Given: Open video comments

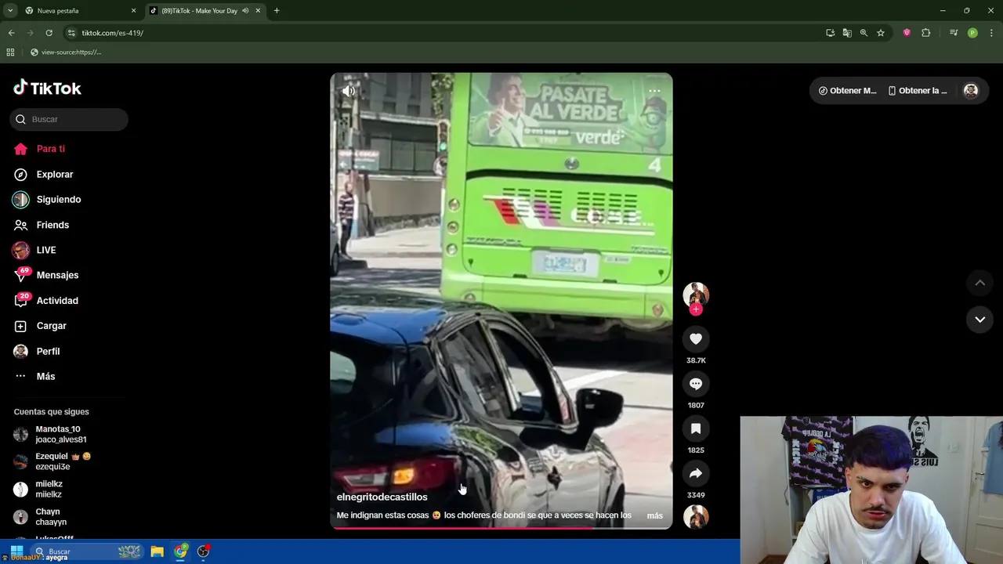Looking at the screenshot, I should tap(696, 384).
